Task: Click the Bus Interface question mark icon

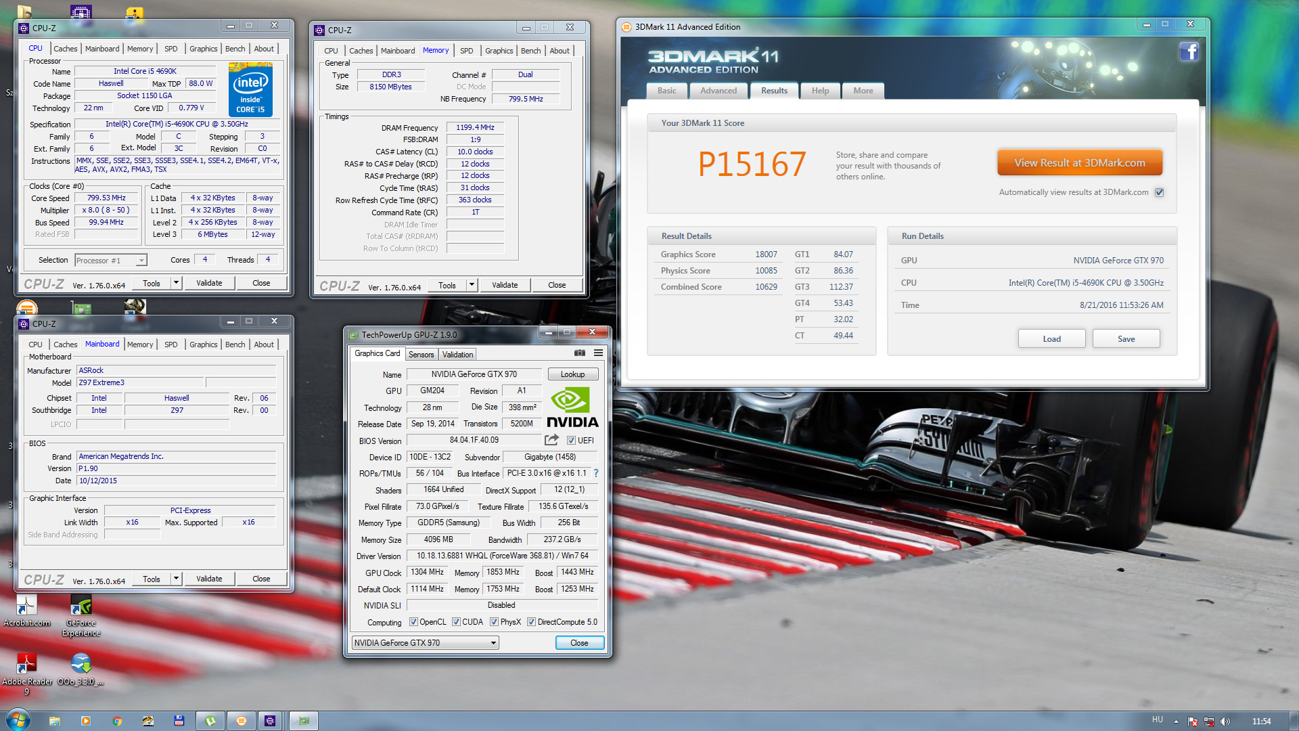Action: click(596, 473)
